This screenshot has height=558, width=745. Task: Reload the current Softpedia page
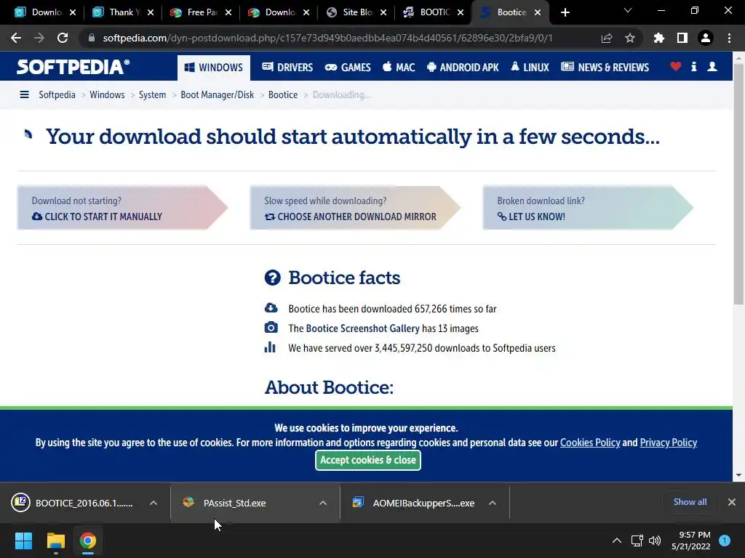click(63, 38)
